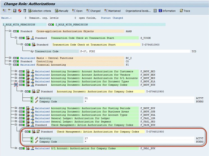Click the Delete trash can toolbar icon
The height and width of the screenshot is (156, 209).
25,11
